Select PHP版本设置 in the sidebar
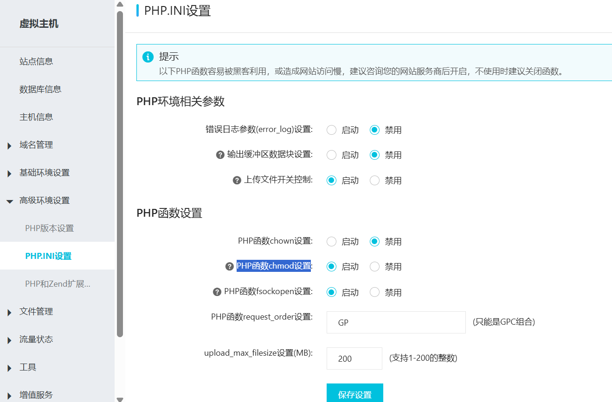Image resolution: width=612 pixels, height=402 pixels. tap(49, 228)
